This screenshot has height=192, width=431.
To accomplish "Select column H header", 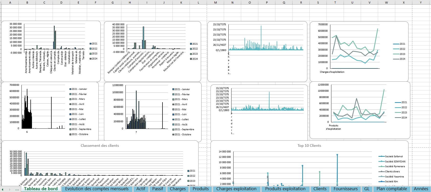I will pos(130,3).
